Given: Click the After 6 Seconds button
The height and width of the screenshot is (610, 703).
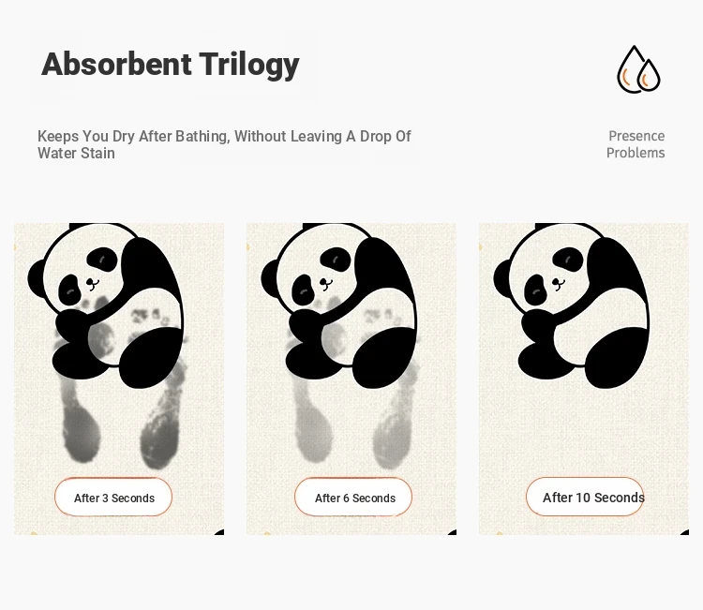Looking at the screenshot, I should pos(353,497).
